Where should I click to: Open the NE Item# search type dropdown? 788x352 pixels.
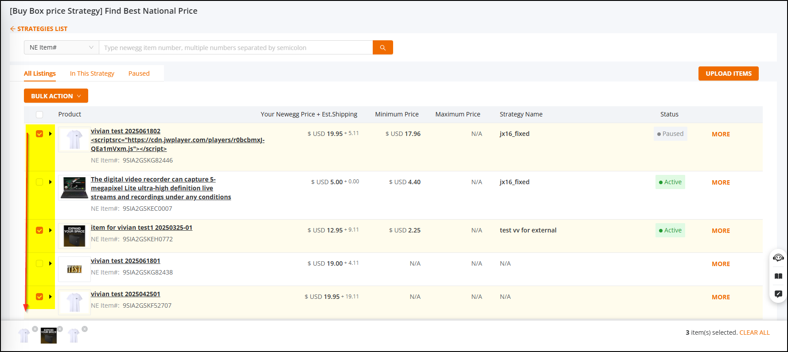(61, 47)
